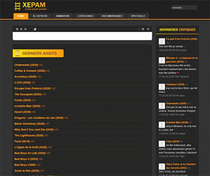This screenshot has width=210, height=176.
Task: Select the middle grid layout icon at toolbar right
Action: point(143,29)
